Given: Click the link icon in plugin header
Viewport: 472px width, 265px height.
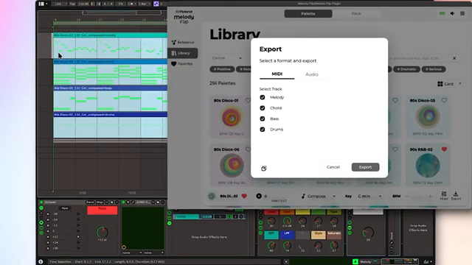Looking at the screenshot, I should tap(442, 13).
